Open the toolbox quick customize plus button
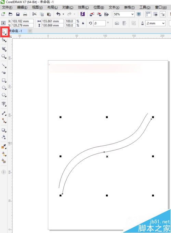 tap(3, 172)
